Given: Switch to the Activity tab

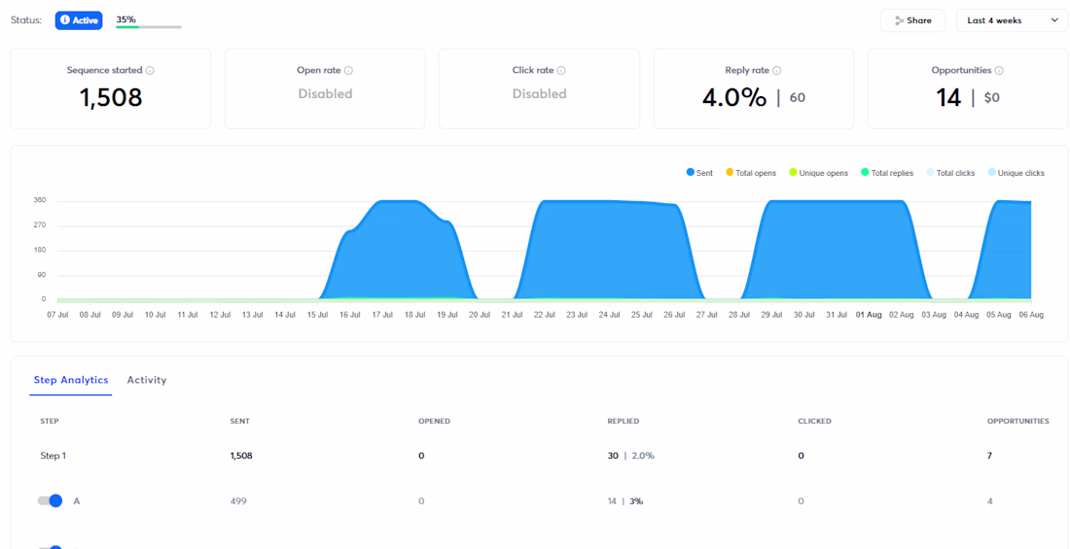Looking at the screenshot, I should 147,380.
